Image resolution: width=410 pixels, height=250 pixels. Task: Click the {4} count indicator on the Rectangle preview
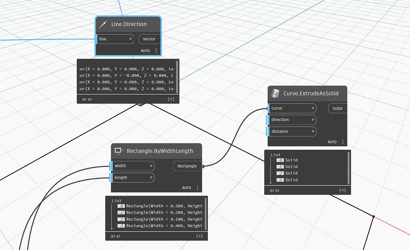click(199, 236)
